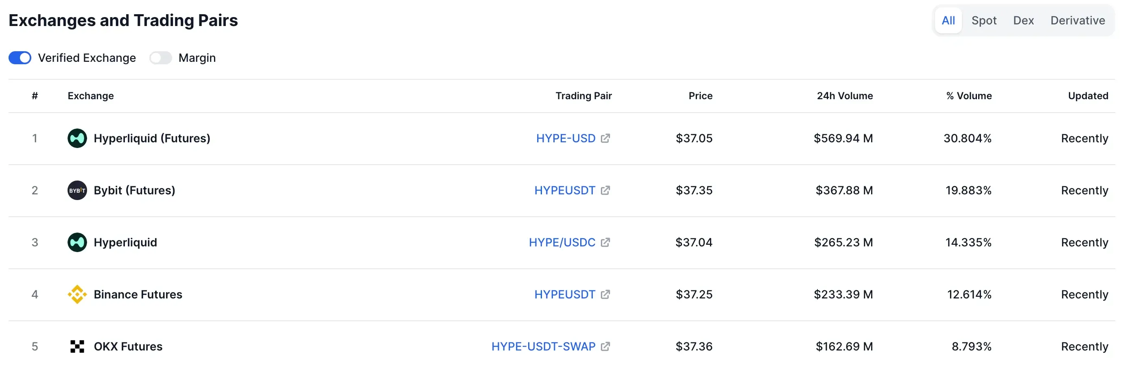Click the Hyperliquid (Futures) exchange logo
1123x370 pixels.
(x=77, y=138)
